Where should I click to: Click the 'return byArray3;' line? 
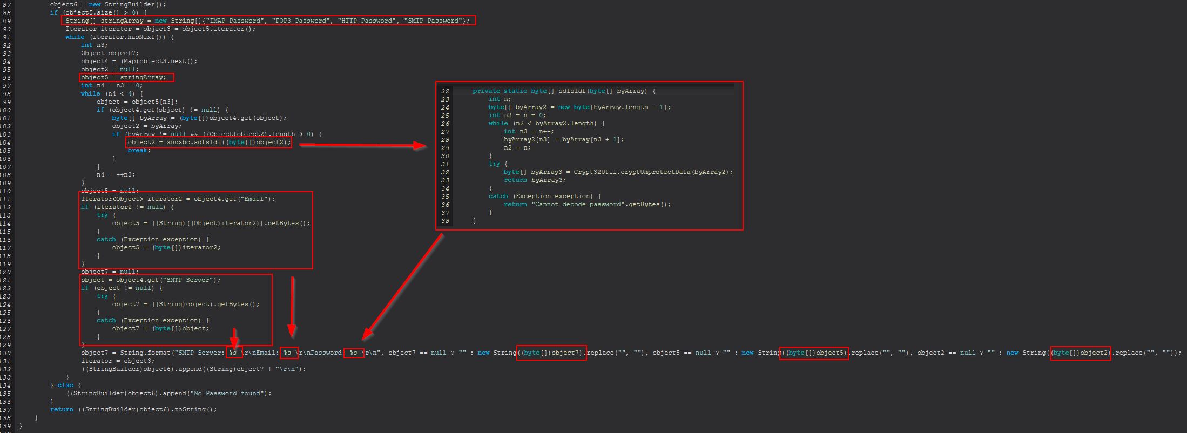535,180
